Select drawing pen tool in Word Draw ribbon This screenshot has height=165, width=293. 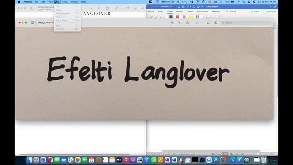152,17
